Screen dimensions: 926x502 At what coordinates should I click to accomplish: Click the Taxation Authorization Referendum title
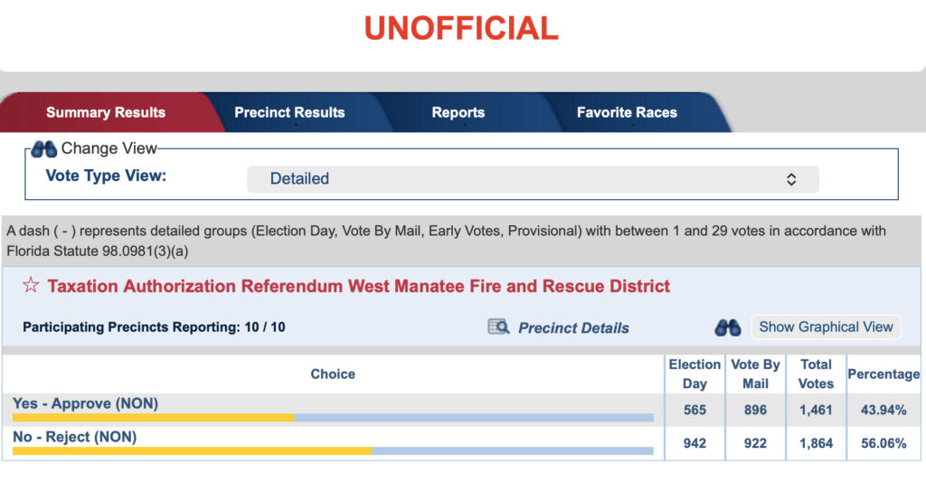pyautogui.click(x=359, y=287)
